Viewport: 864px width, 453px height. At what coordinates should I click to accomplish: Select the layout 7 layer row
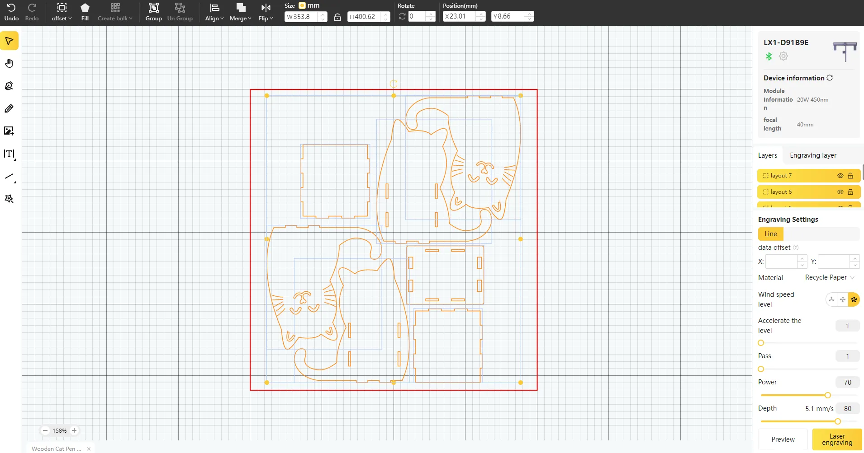[809, 176]
